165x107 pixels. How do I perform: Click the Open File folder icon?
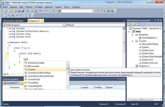15,11
